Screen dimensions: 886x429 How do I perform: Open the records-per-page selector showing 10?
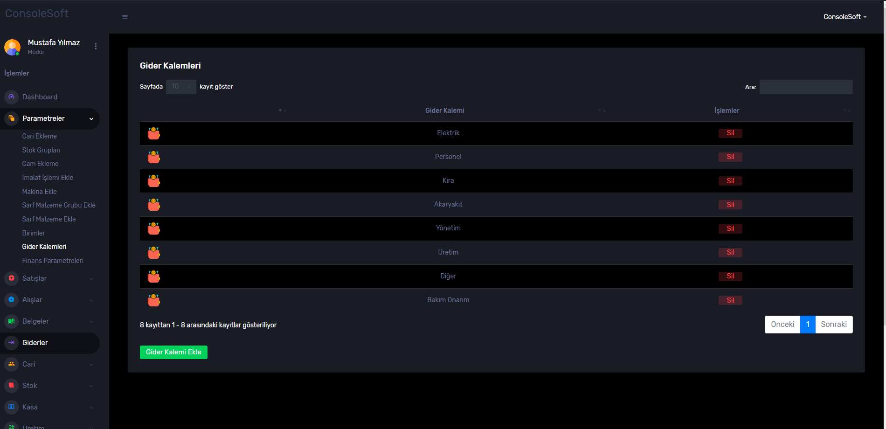click(x=181, y=87)
